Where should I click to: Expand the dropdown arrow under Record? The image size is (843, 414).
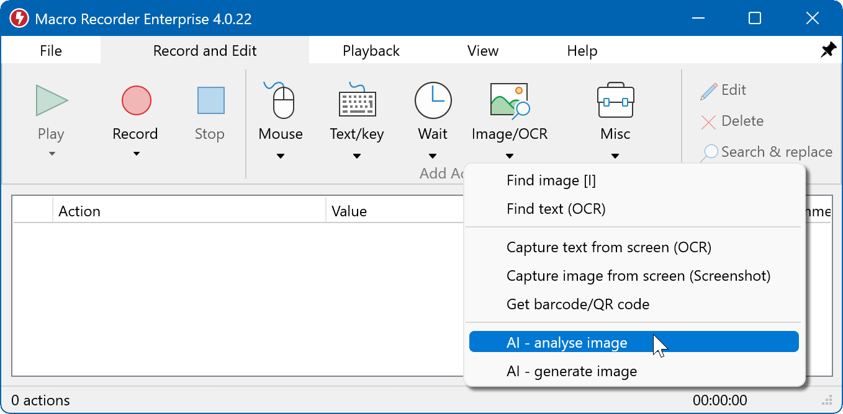tap(136, 154)
